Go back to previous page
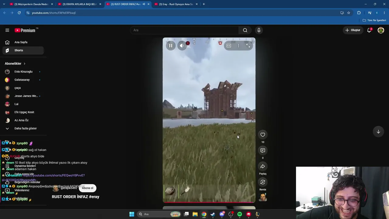The width and height of the screenshot is (389, 219). click(5, 13)
